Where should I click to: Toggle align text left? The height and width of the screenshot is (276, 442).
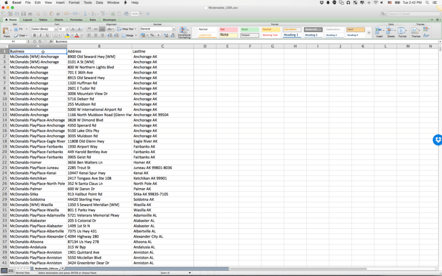pos(89,36)
